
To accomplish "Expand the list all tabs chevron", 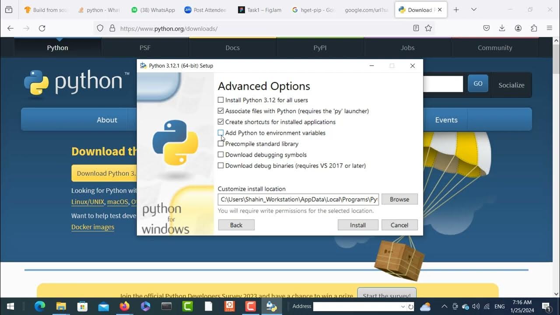I will point(474,10).
